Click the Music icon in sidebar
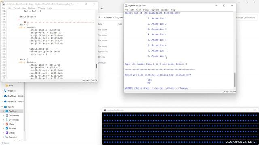259x145 pixels. [x=7, y=124]
